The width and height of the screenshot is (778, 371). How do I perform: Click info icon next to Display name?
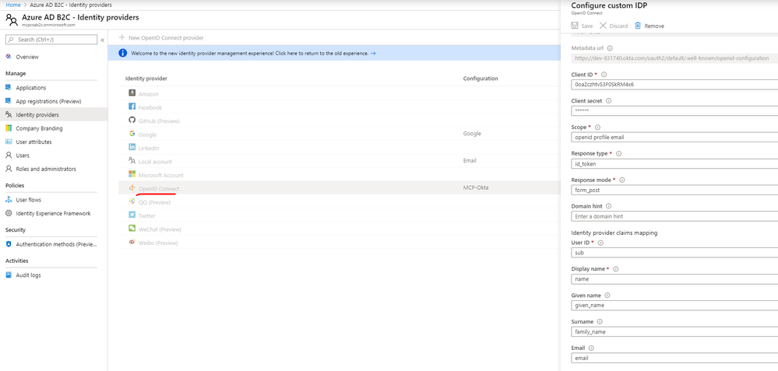616,269
